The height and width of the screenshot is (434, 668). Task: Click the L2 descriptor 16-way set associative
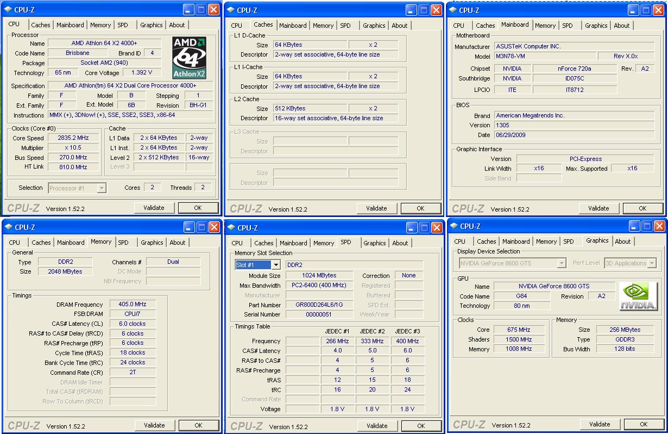335,119
